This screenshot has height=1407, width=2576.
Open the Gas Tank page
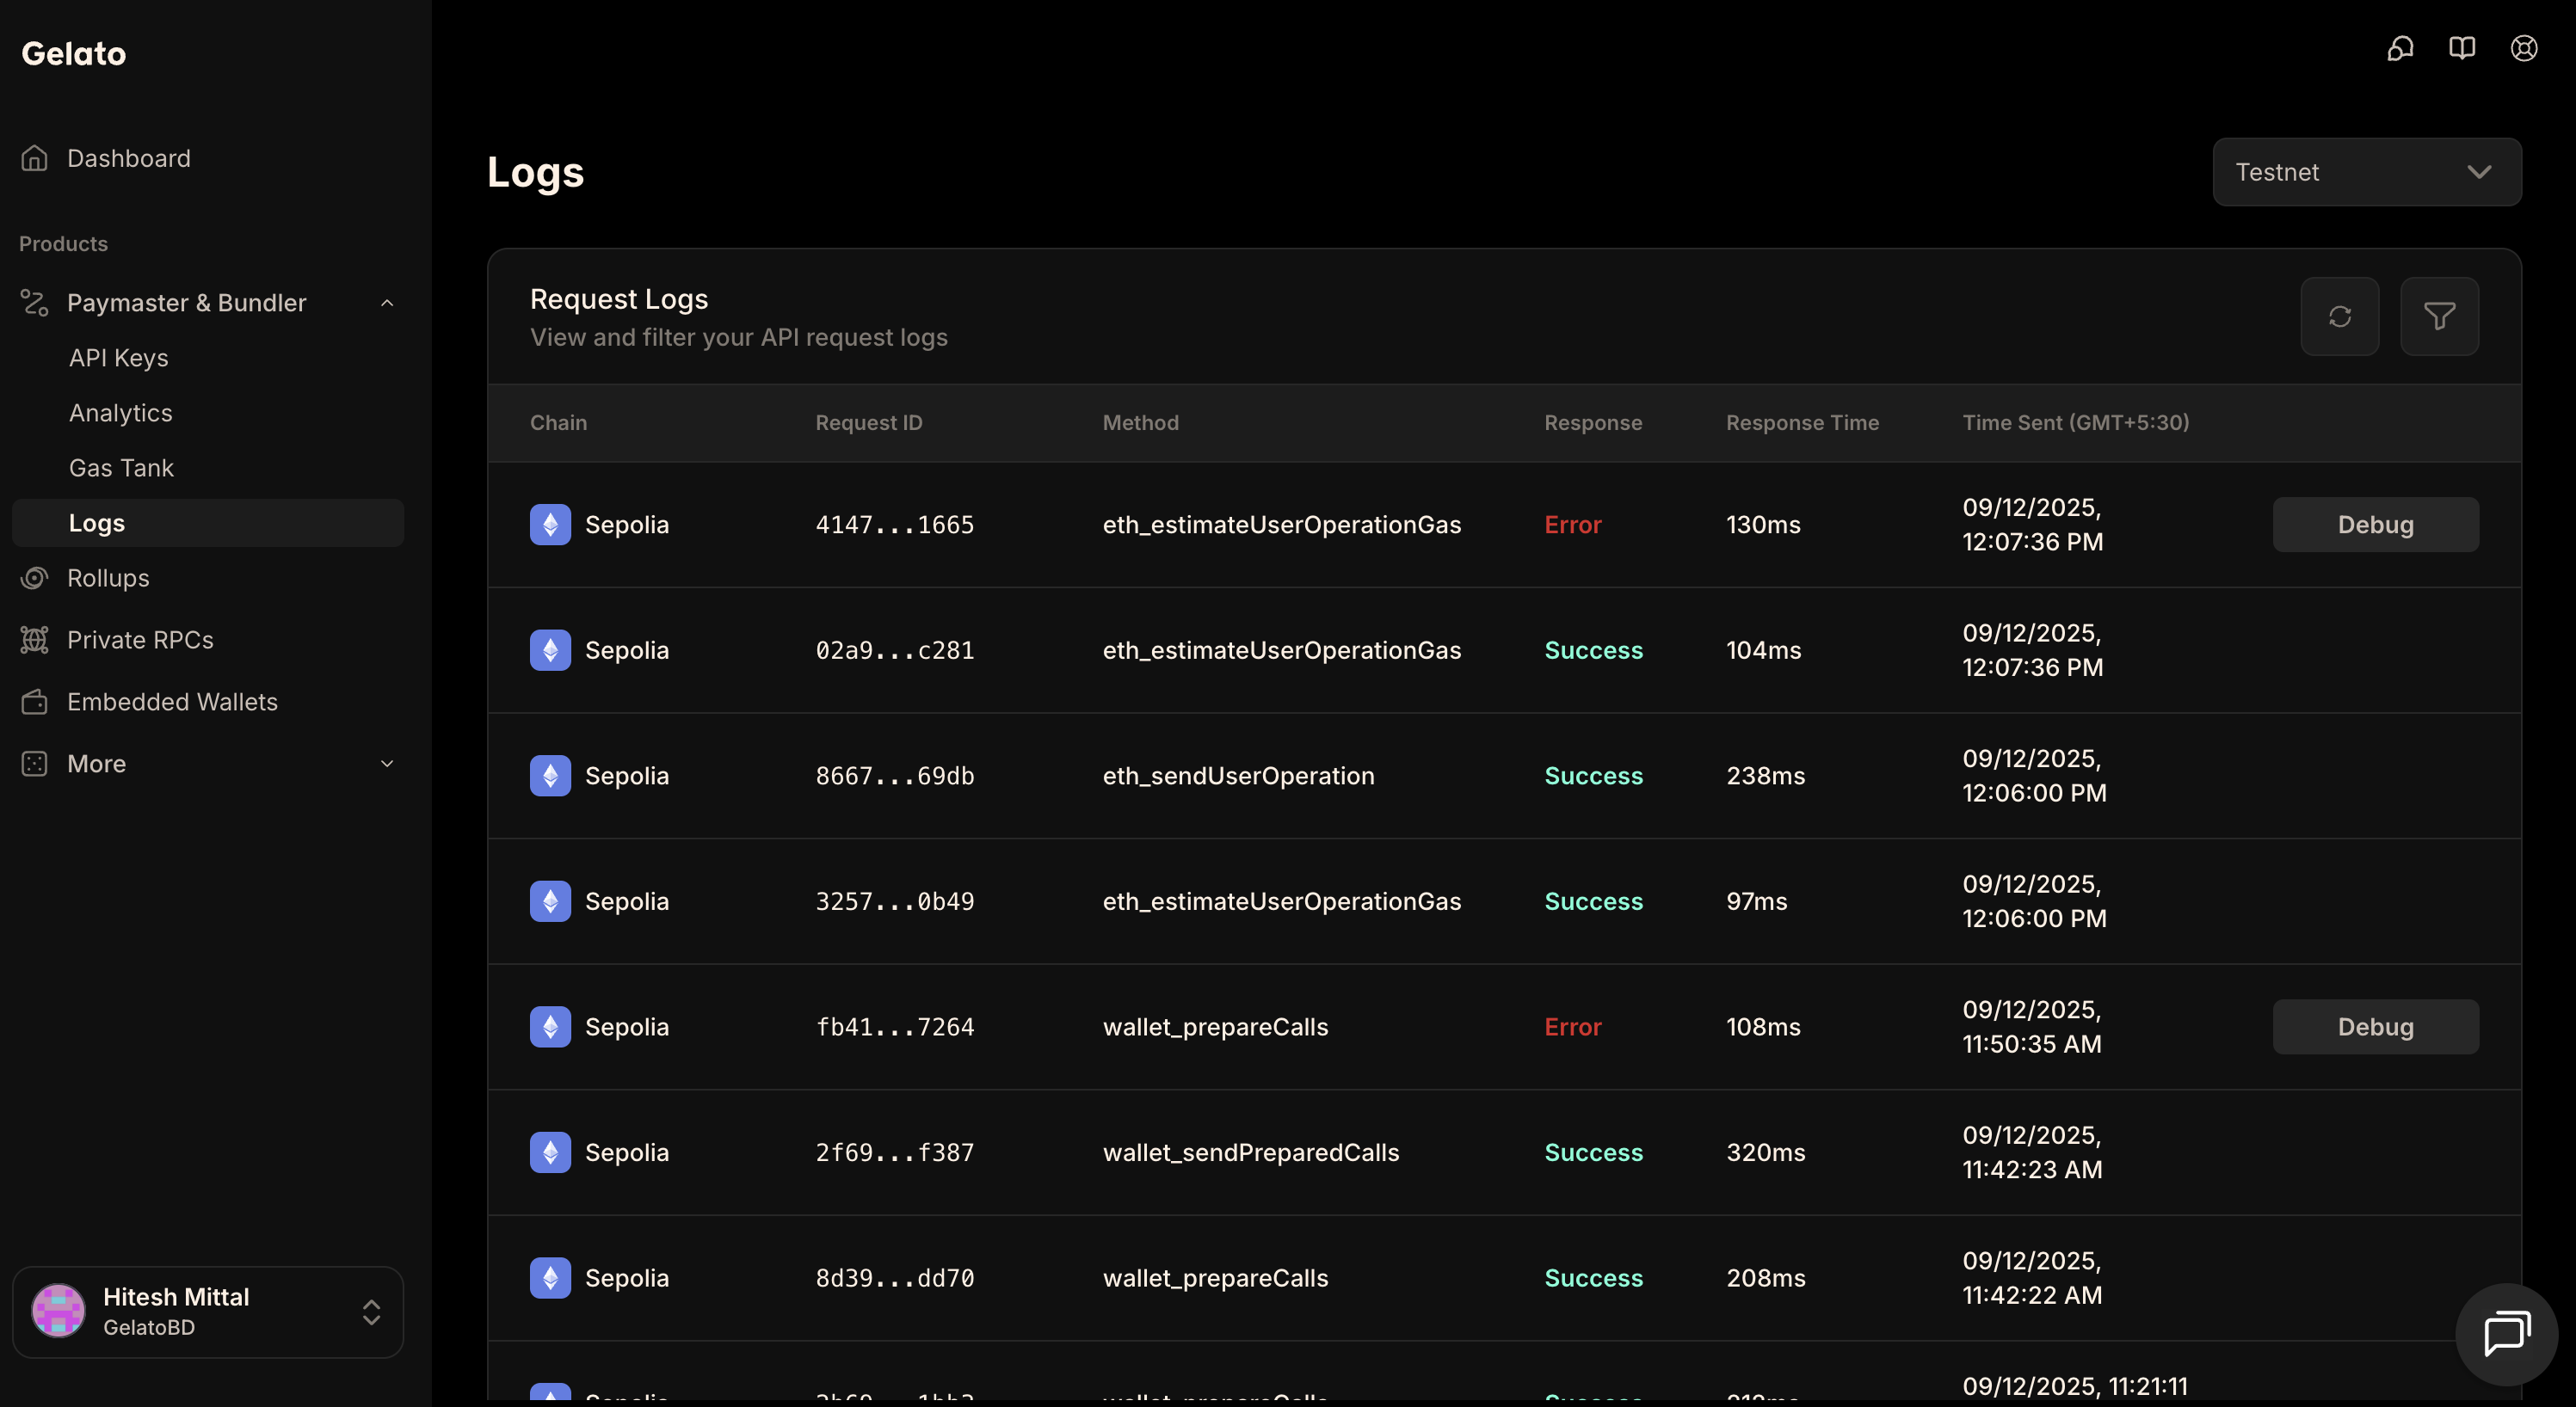point(121,468)
